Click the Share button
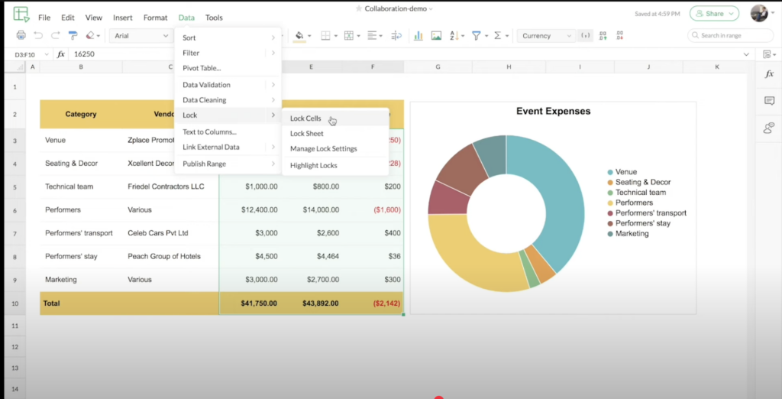Viewport: 782px width, 399px height. [x=714, y=14]
